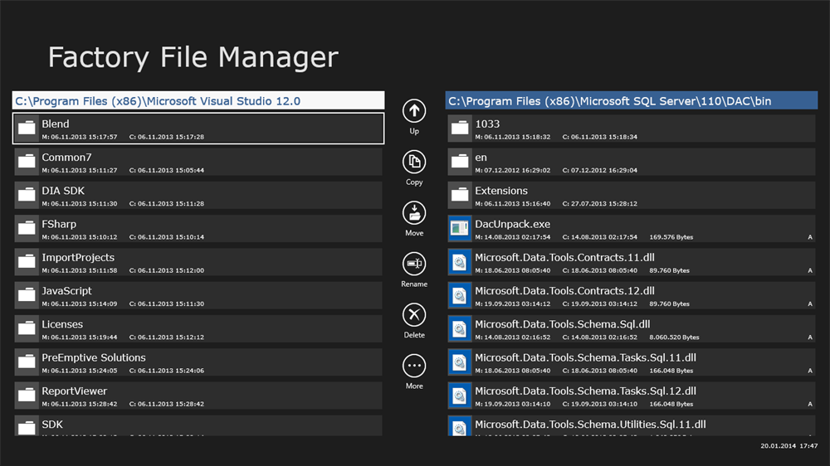The height and width of the screenshot is (466, 830).
Task: Click the Copy files icon
Action: (414, 162)
